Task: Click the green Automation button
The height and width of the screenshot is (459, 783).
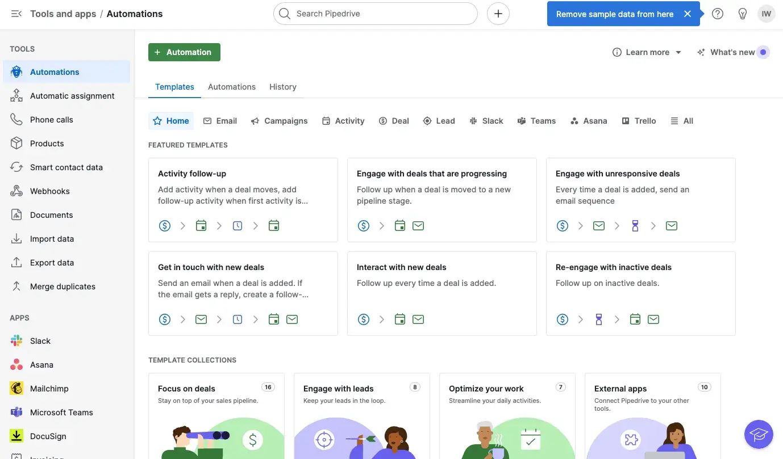Action: pyautogui.click(x=184, y=51)
